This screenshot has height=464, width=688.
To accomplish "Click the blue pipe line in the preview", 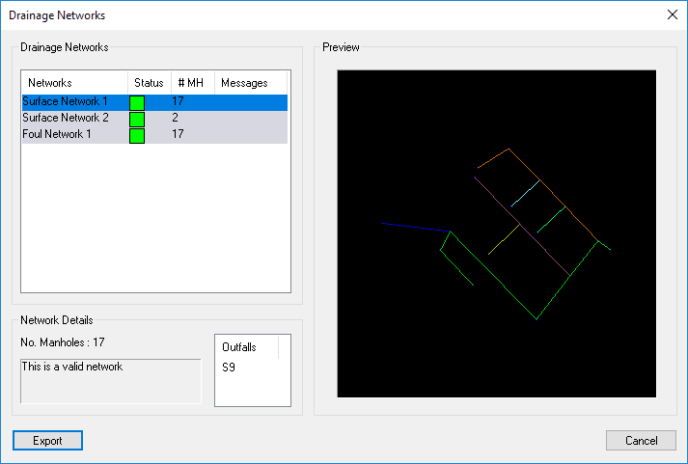I will coord(415,227).
